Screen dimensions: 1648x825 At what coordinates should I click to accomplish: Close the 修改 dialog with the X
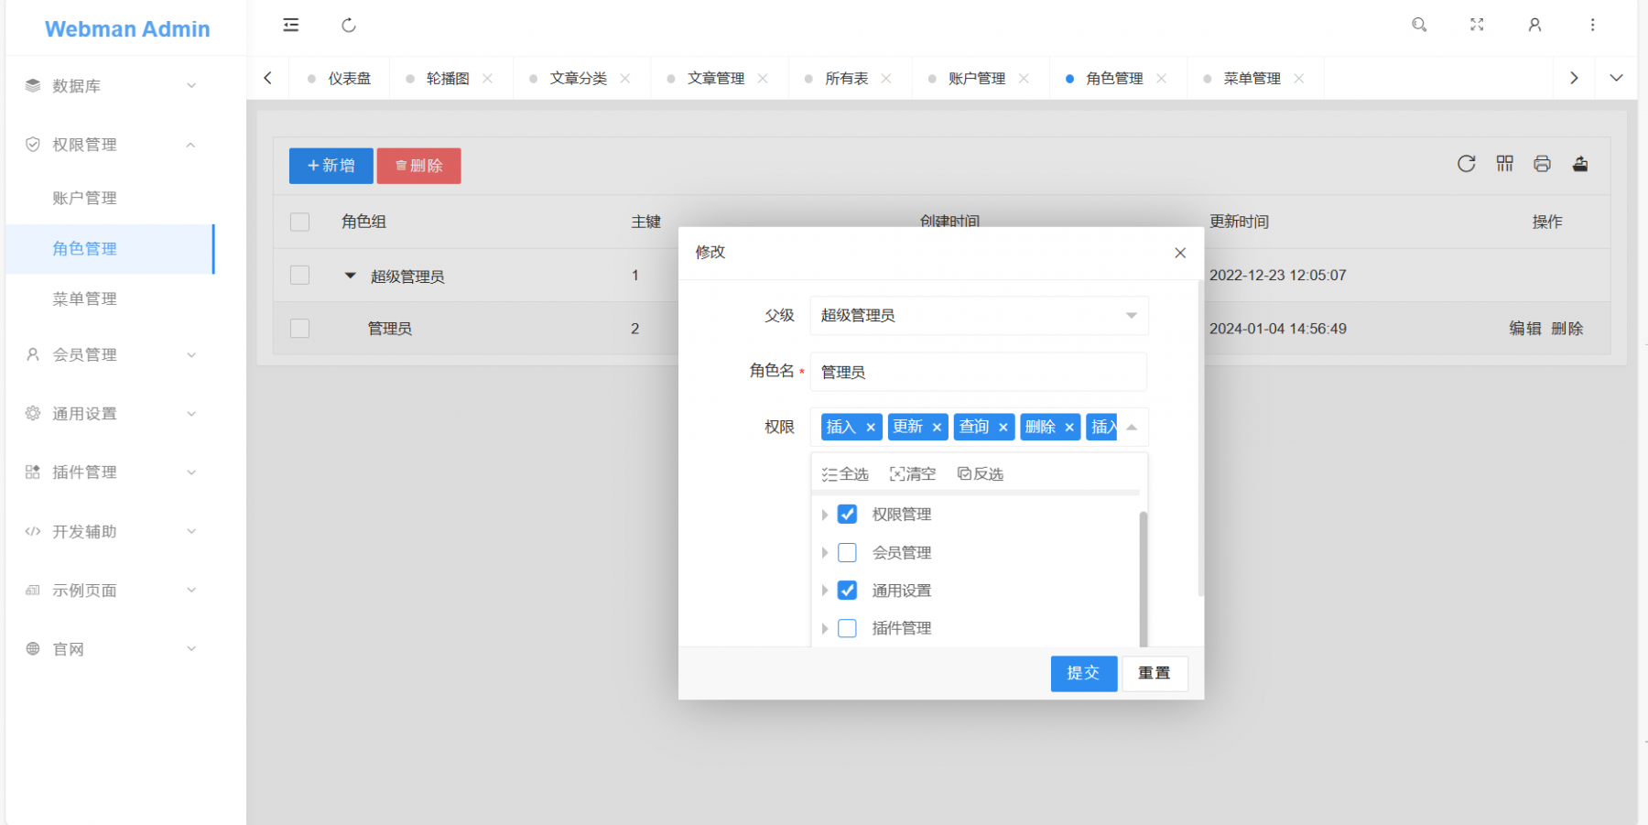1180,253
